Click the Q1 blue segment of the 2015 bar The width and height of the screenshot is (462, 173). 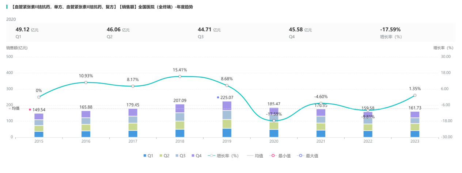[x=39, y=134]
